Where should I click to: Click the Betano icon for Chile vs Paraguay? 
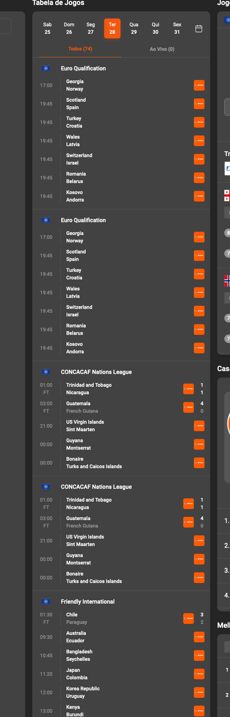189,618
